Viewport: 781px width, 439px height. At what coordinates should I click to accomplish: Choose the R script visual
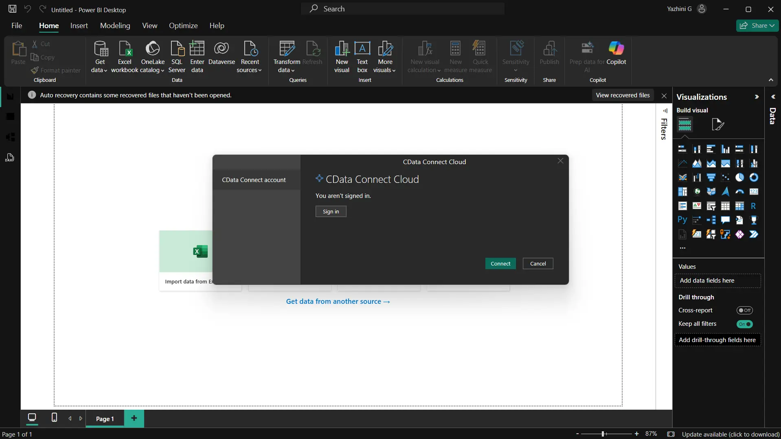753,206
